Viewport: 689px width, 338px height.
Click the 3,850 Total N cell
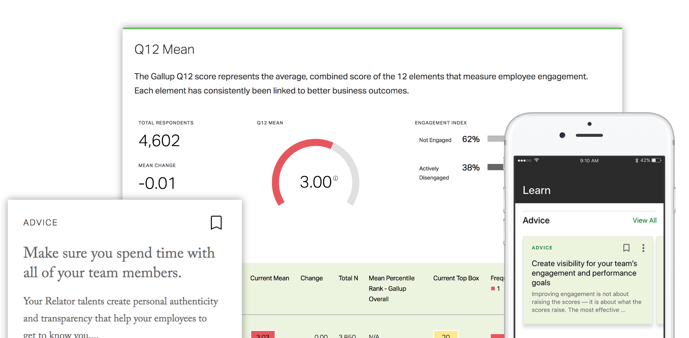pos(347,336)
